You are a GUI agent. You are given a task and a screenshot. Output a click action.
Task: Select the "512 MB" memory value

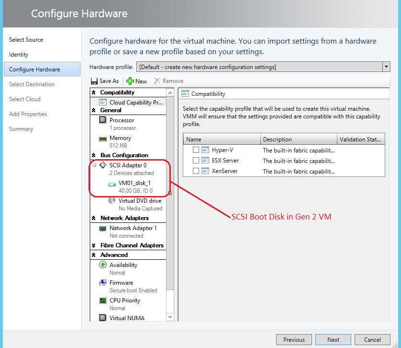point(118,146)
